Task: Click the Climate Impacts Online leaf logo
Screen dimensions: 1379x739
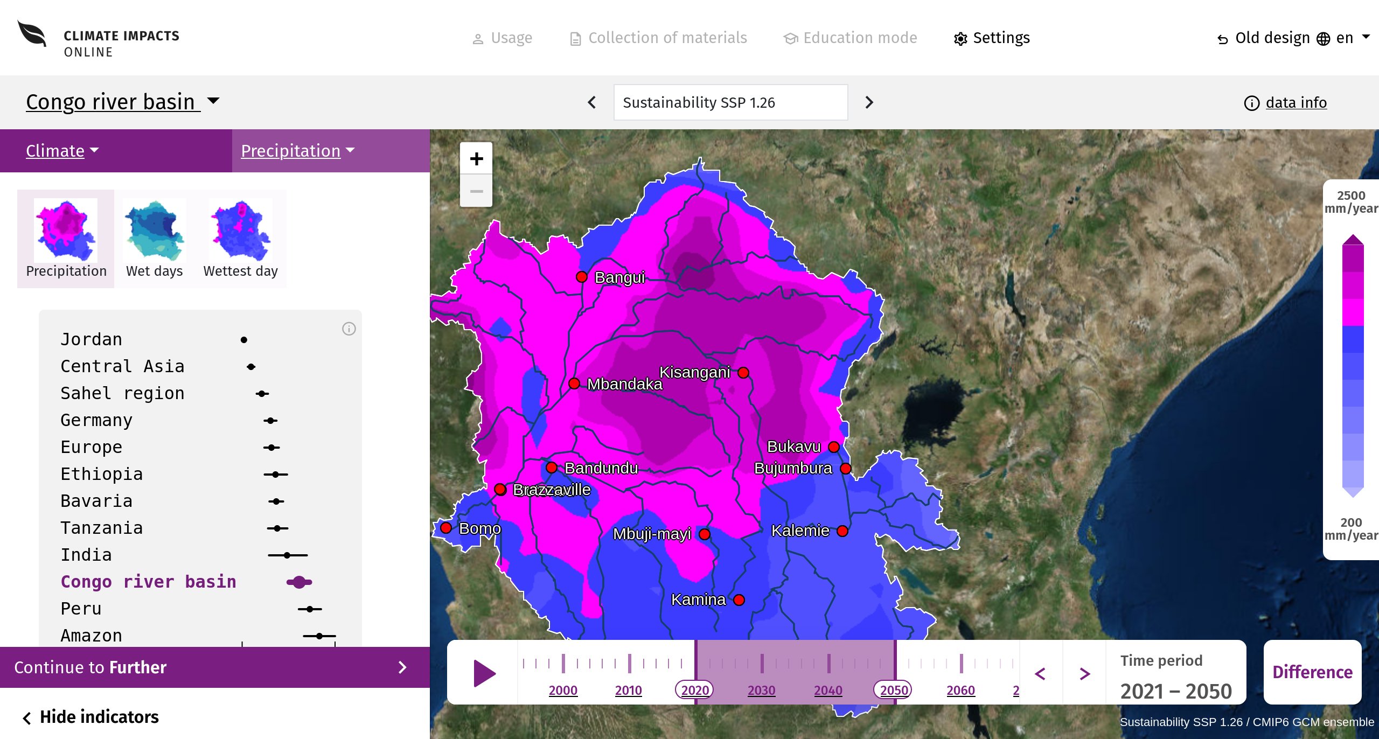Action: [x=32, y=34]
